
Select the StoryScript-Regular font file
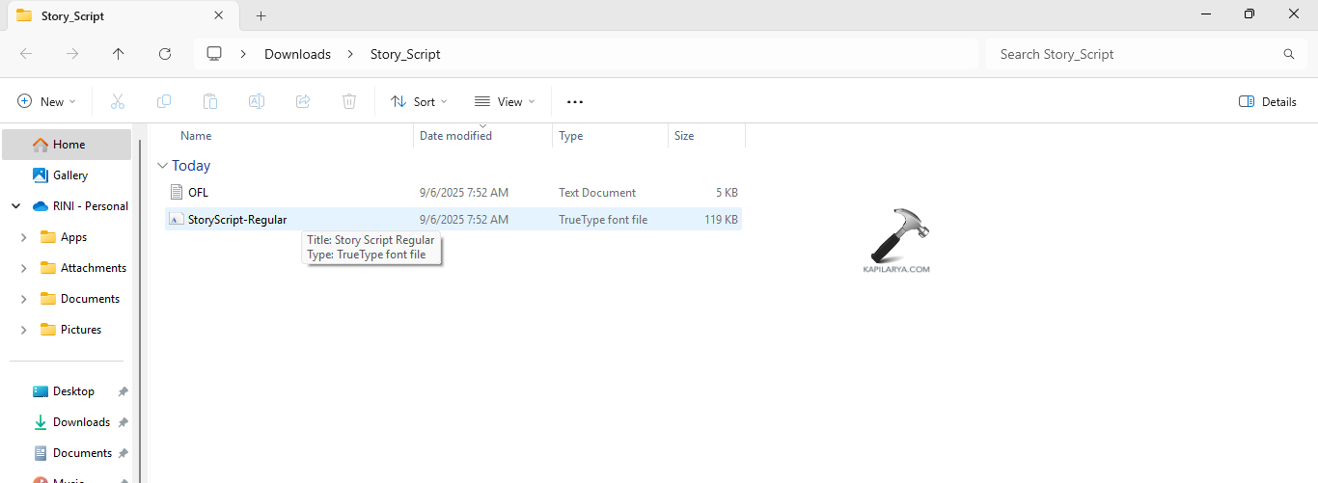coord(237,219)
